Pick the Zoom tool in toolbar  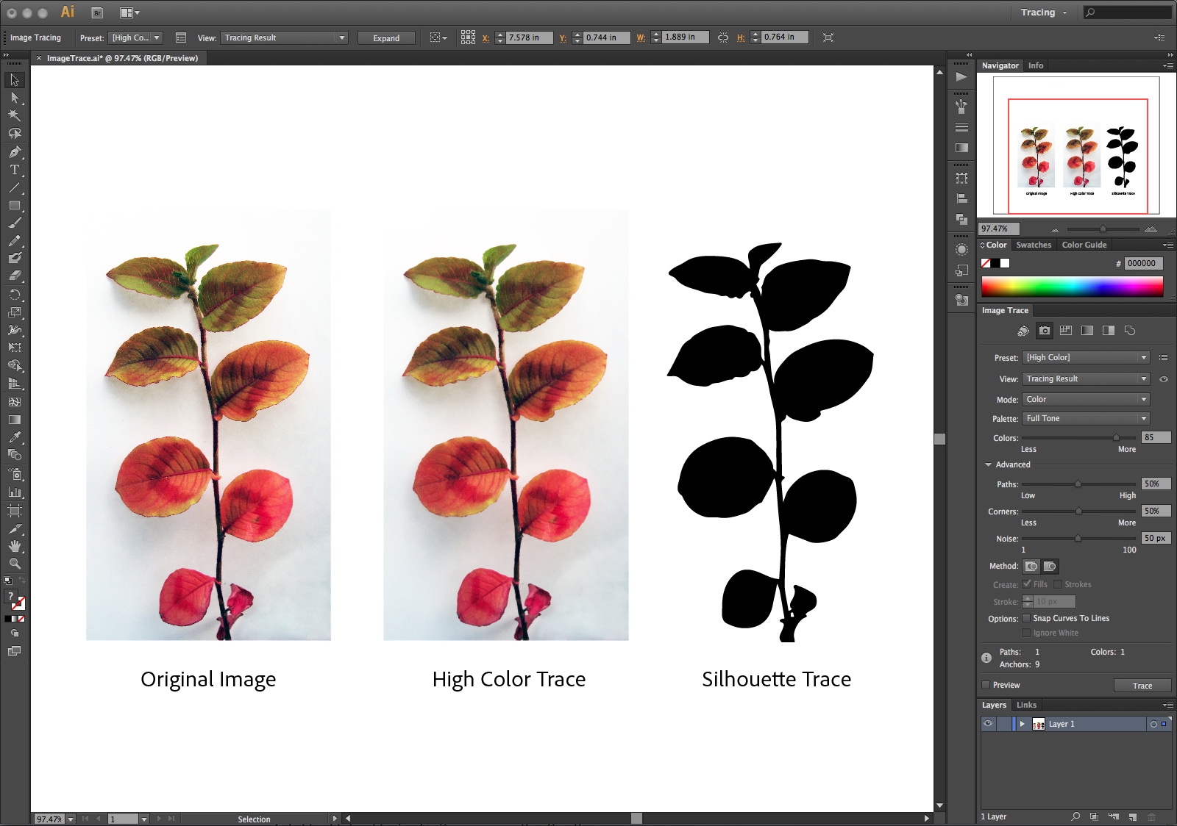coord(14,564)
